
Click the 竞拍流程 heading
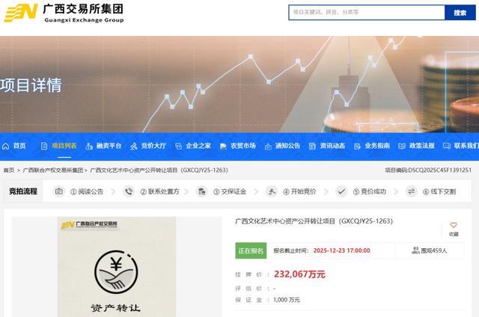click(x=23, y=191)
